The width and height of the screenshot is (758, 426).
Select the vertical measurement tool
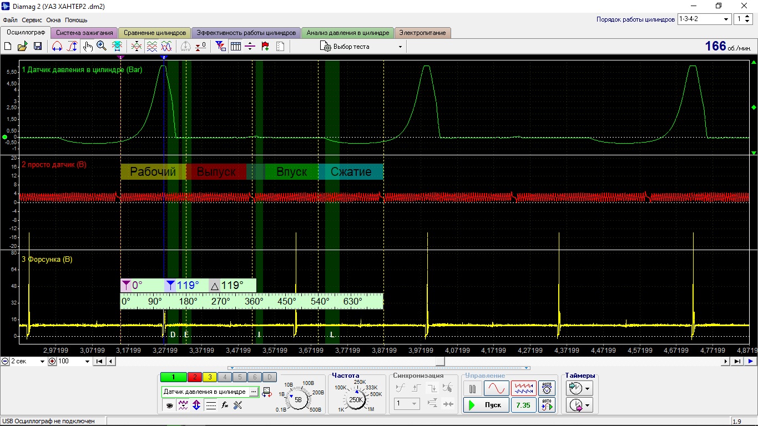[72, 47]
